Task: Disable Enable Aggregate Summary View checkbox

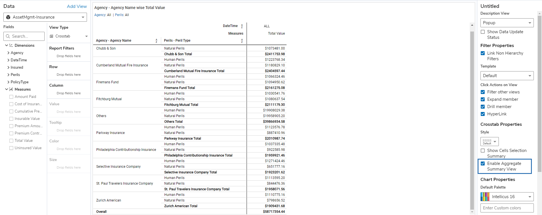Action: pos(483,164)
